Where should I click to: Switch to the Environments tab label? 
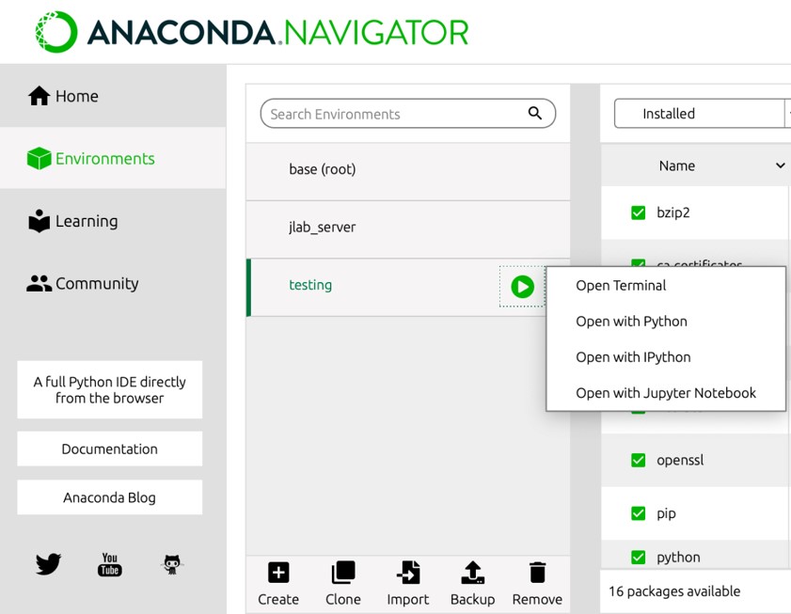pyautogui.click(x=105, y=158)
